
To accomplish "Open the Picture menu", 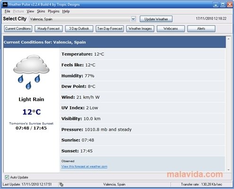I will pos(18,11).
